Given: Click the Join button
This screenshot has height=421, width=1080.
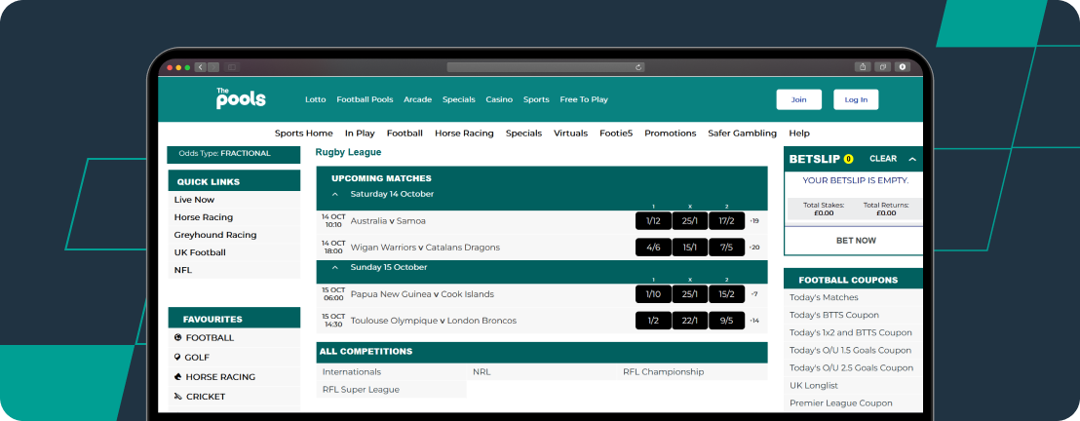Looking at the screenshot, I should pos(799,99).
